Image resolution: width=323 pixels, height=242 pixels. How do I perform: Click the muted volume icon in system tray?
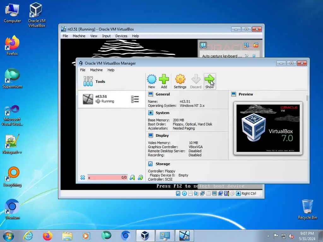tap(291, 236)
